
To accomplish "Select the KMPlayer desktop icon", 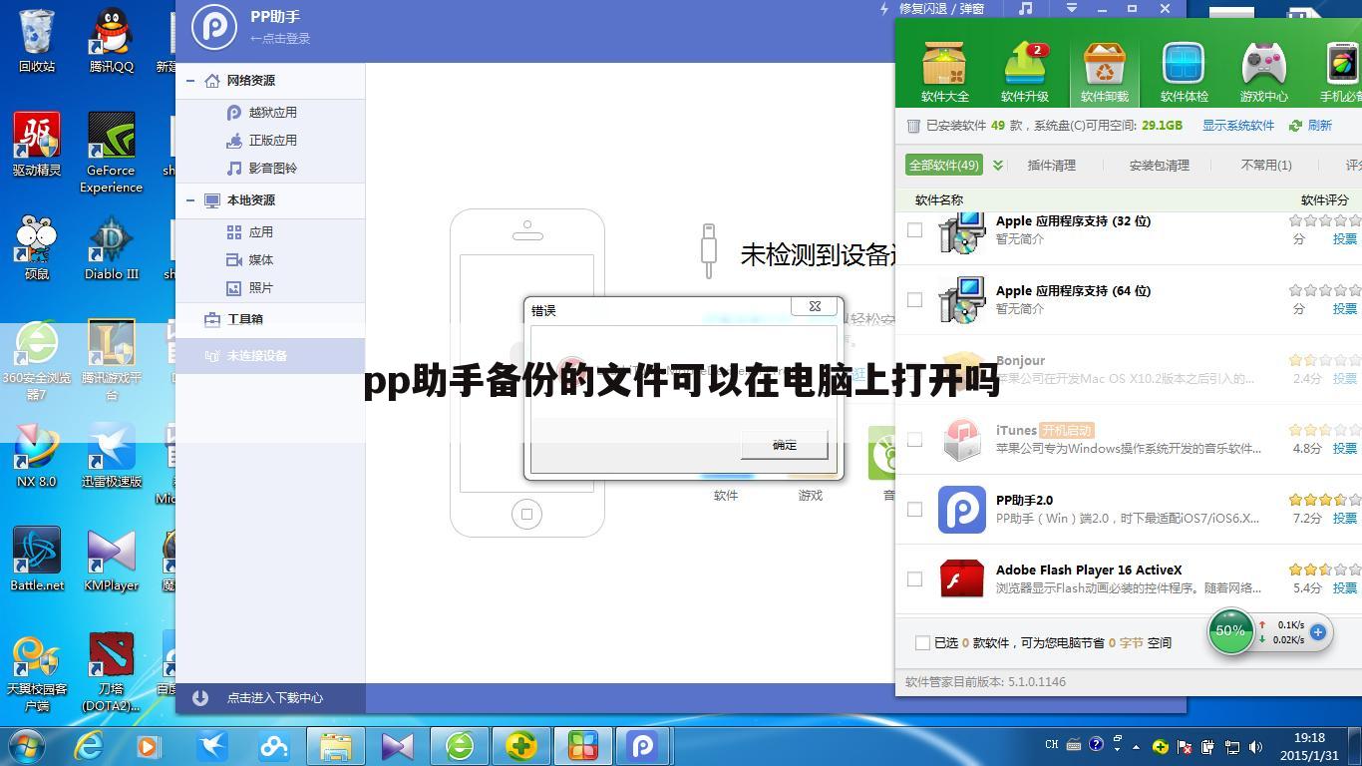I will click(x=111, y=560).
